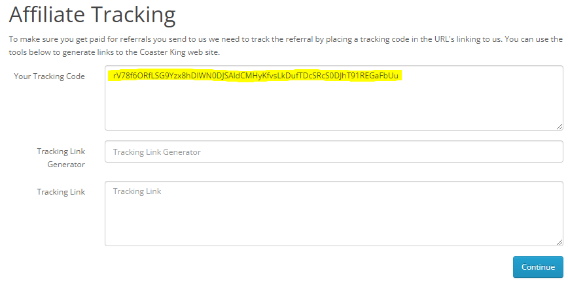Click the "Your Tracking Code" label

pyautogui.click(x=49, y=76)
